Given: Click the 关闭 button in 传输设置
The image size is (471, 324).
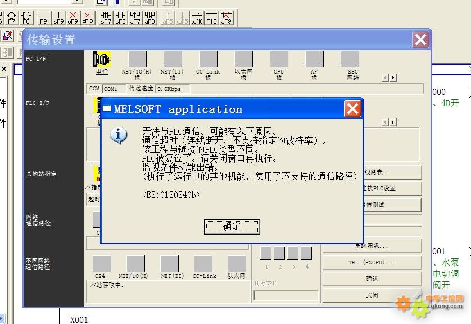Looking at the screenshot, I should pyautogui.click(x=372, y=295).
